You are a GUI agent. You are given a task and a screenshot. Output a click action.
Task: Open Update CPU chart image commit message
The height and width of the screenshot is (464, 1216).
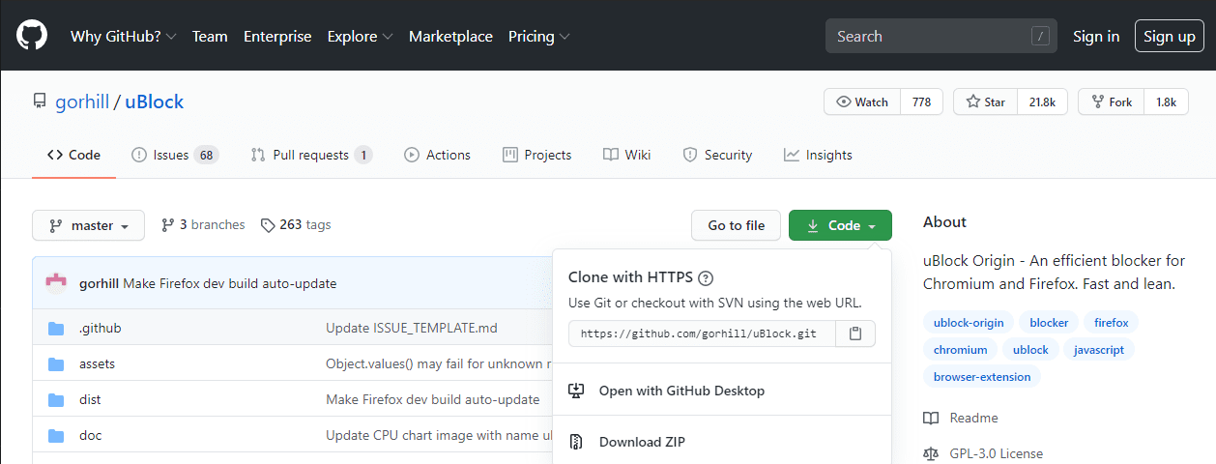pos(439,435)
